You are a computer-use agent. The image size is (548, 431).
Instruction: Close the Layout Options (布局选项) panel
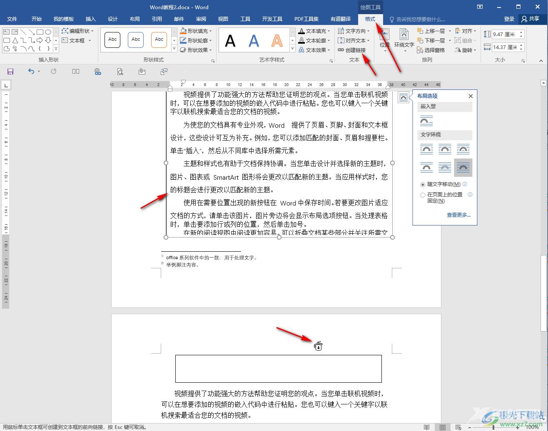click(471, 96)
